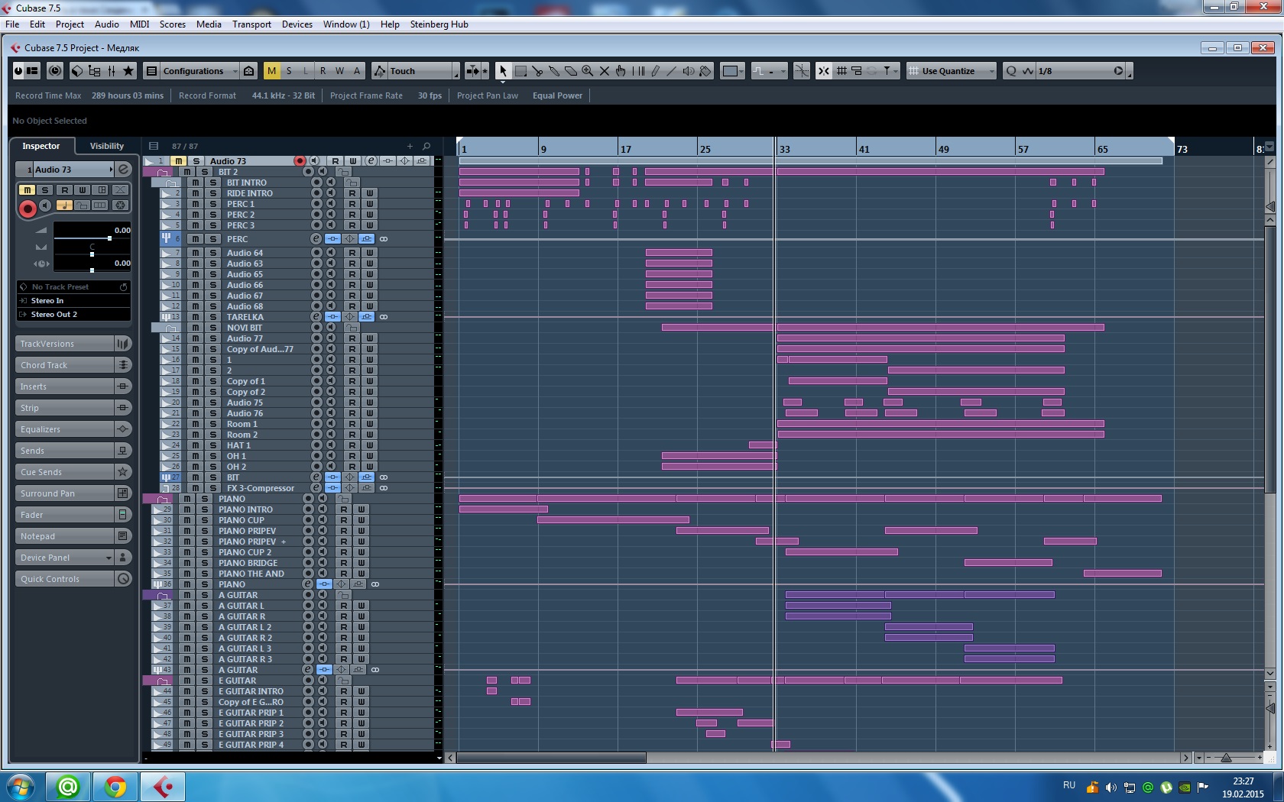Mute the RIDE INTRO track
Screen dimensions: 1284x802
(x=196, y=193)
